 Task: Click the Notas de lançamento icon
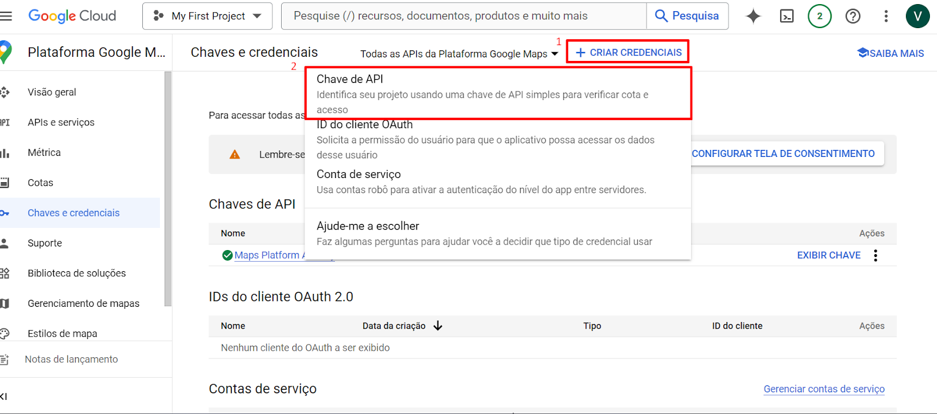tap(5, 360)
